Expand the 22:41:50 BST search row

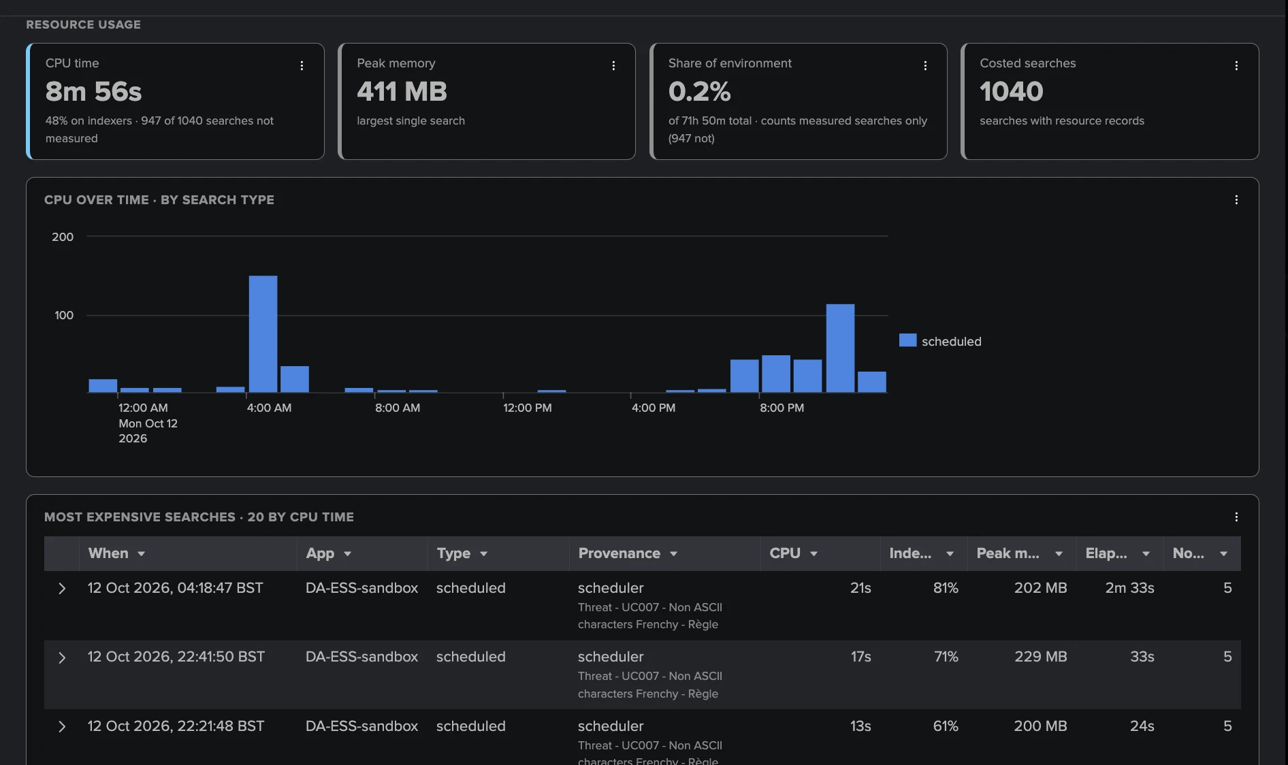coord(62,657)
